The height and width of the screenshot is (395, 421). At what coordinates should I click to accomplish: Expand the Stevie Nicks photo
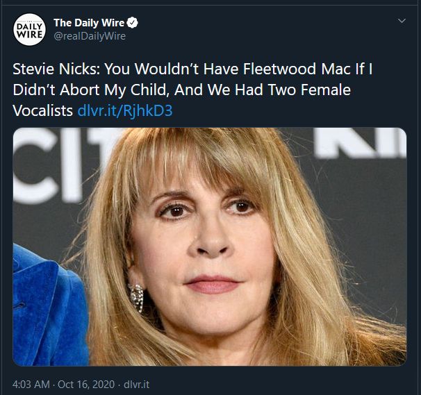click(x=210, y=246)
